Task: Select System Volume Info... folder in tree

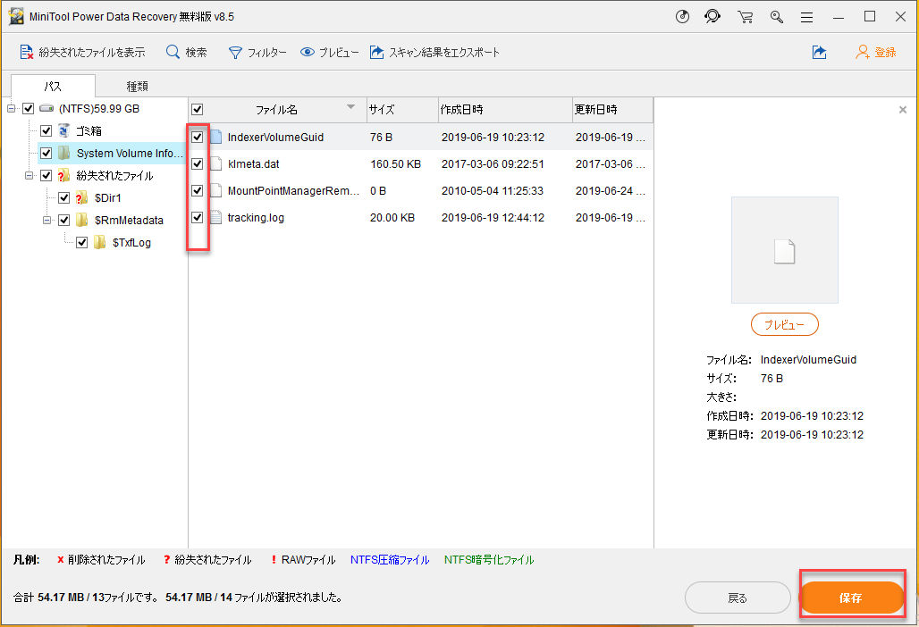Action: coord(130,153)
